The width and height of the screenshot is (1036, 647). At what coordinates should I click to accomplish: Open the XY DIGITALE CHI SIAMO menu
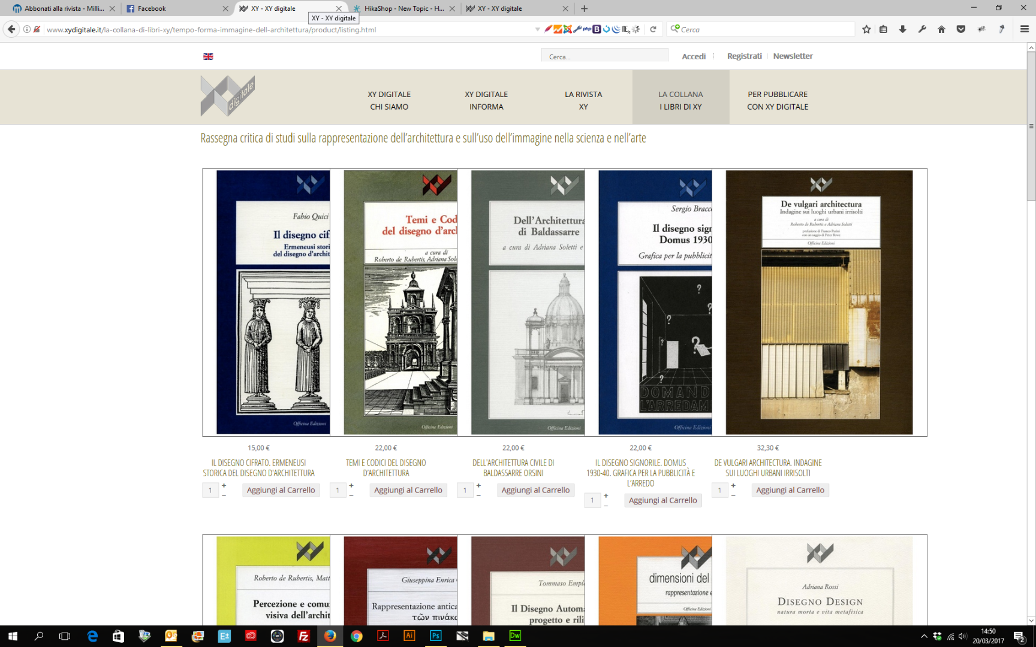point(389,101)
